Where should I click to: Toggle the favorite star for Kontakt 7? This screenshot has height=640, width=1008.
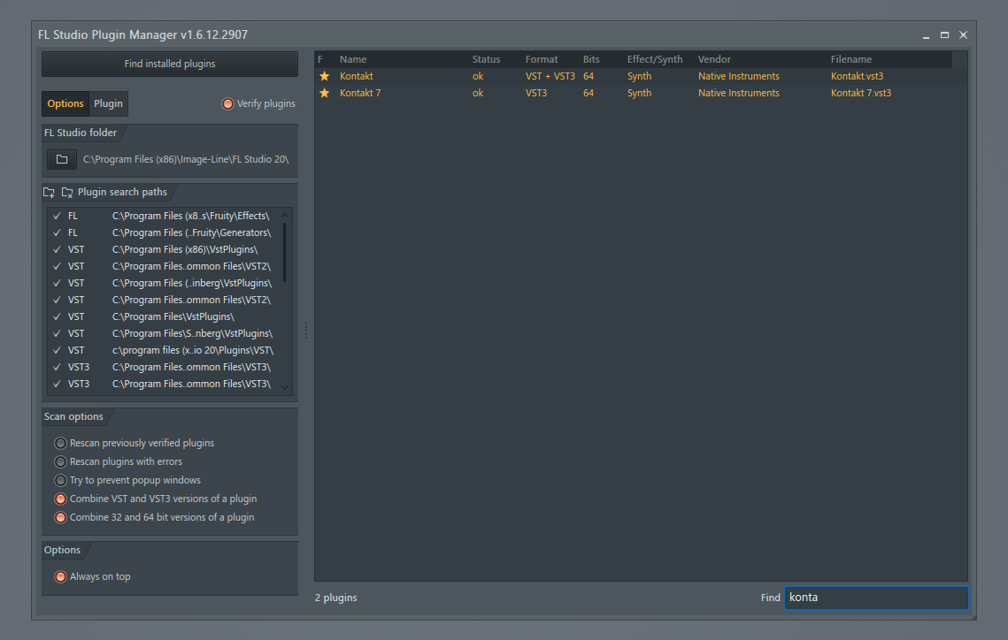click(324, 93)
